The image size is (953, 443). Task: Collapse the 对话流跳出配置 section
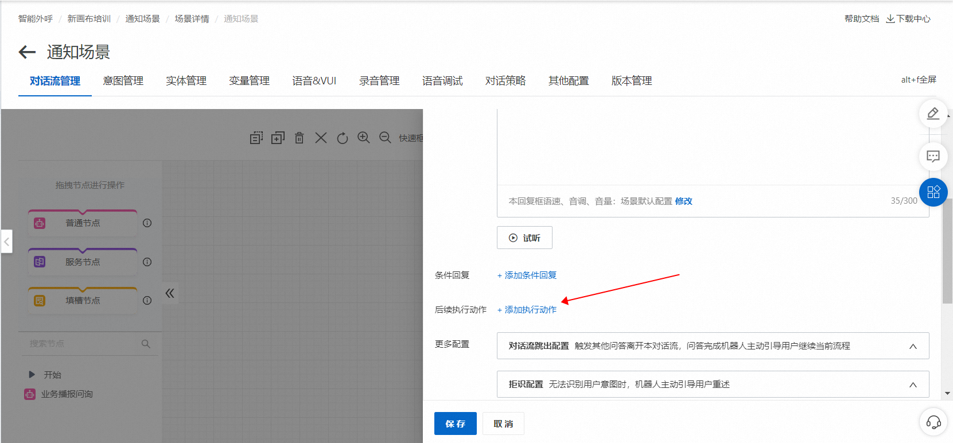point(913,346)
